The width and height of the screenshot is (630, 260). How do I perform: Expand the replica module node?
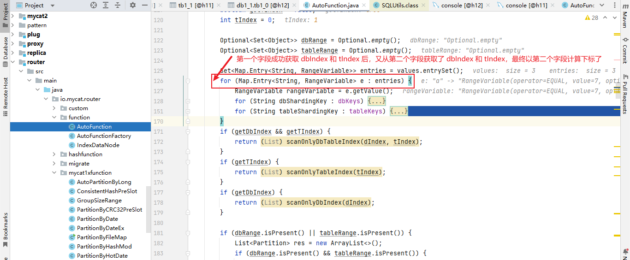point(12,53)
